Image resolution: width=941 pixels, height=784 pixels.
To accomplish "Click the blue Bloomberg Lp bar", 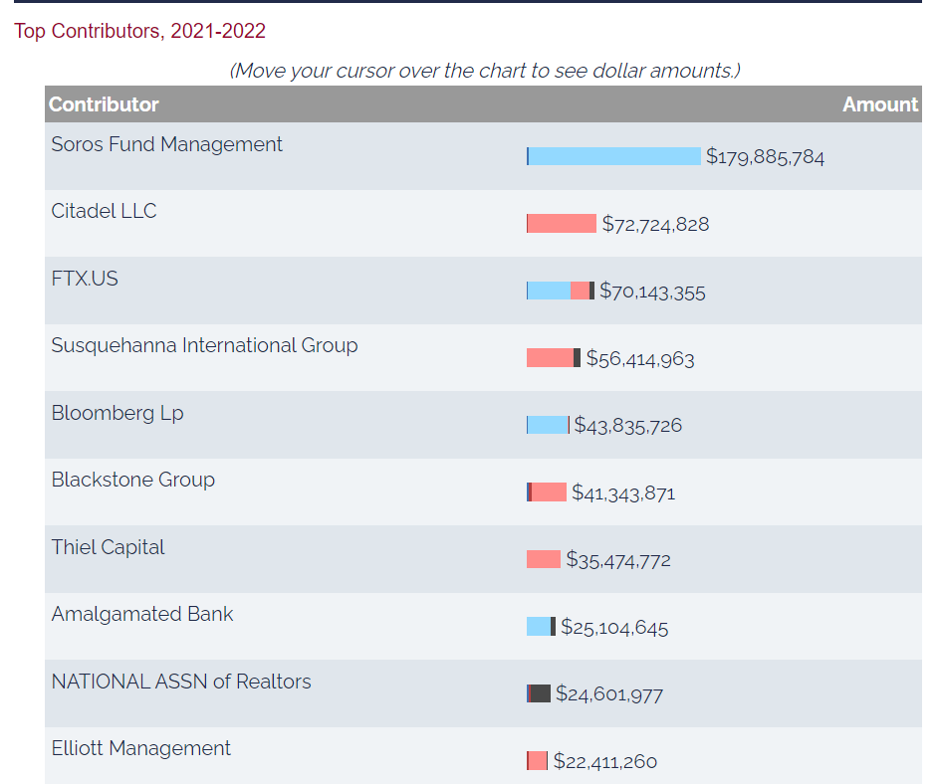I will point(548,425).
